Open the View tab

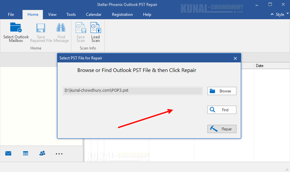pos(52,14)
